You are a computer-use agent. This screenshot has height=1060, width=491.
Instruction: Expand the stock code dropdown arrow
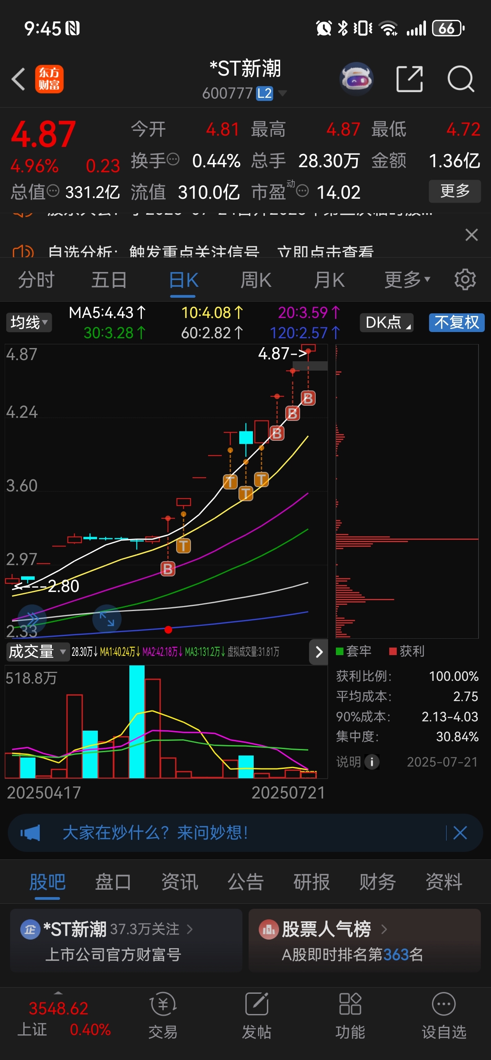tap(283, 93)
